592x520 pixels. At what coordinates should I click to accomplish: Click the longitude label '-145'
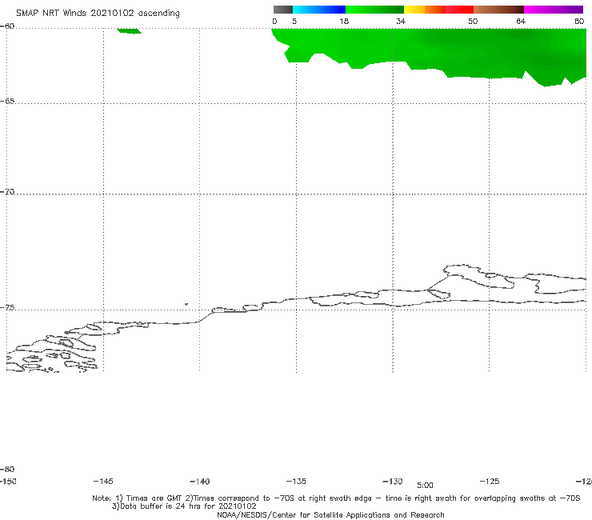pos(103,481)
